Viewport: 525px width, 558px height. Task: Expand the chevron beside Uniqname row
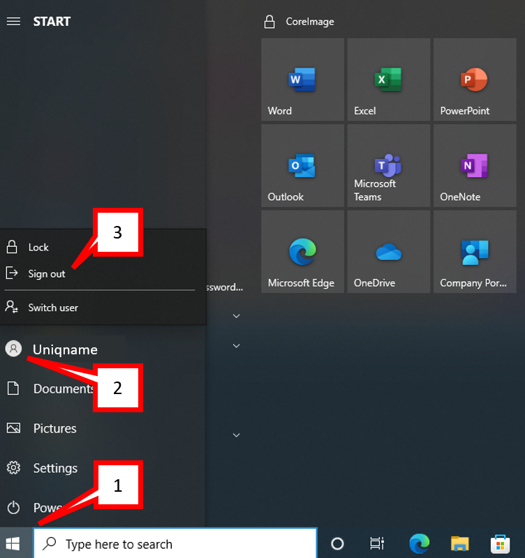pyautogui.click(x=236, y=345)
